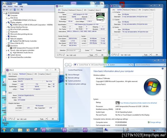
Task: Select AMD Sempron Processor LE-1150 device entry
Action: [26, 48]
